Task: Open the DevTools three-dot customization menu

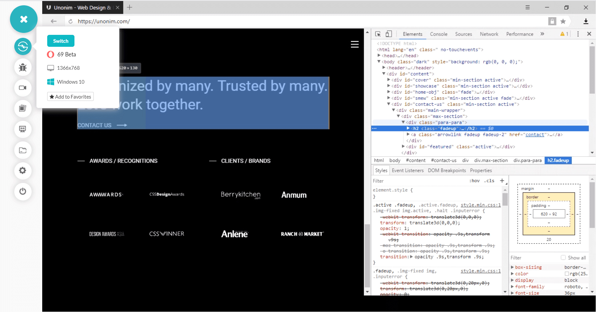Action: [x=578, y=34]
